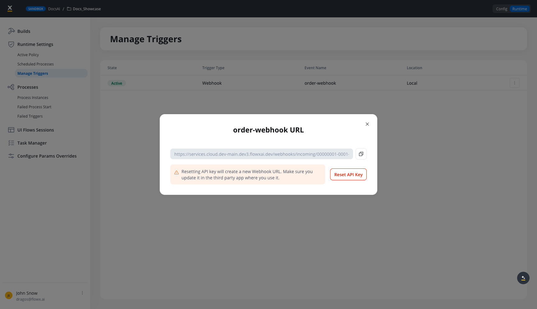Click the yellow import button at bottom right
Viewport: 537px width, 309px height.
coord(523,278)
